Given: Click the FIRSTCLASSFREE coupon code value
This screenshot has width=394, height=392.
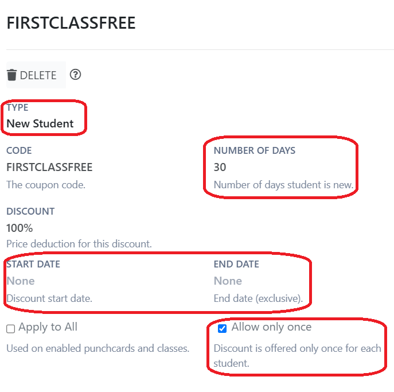Looking at the screenshot, I should click(49, 167).
